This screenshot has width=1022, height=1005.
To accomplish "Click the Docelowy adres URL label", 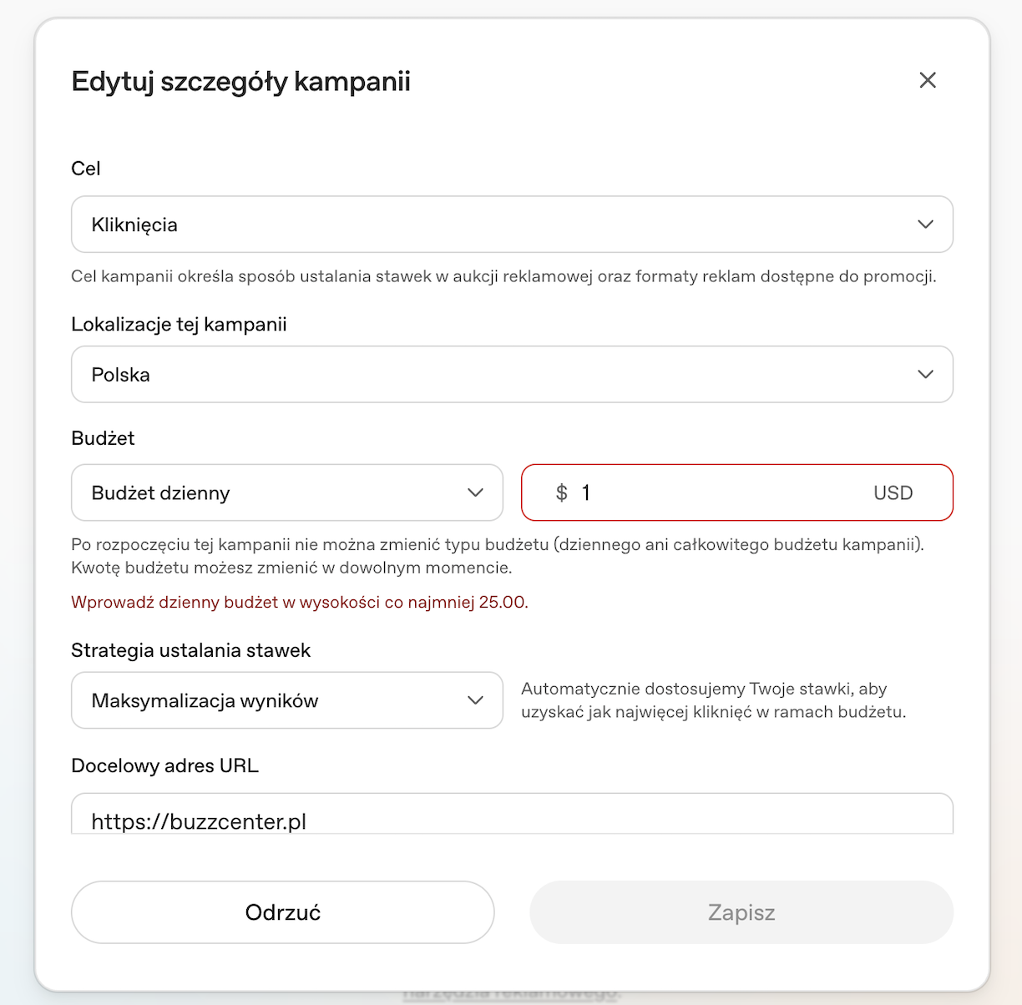I will coord(164,765).
